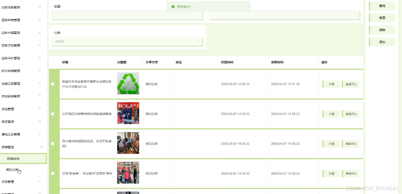Open the 分类 请选择 dropdown

click(x=128, y=42)
